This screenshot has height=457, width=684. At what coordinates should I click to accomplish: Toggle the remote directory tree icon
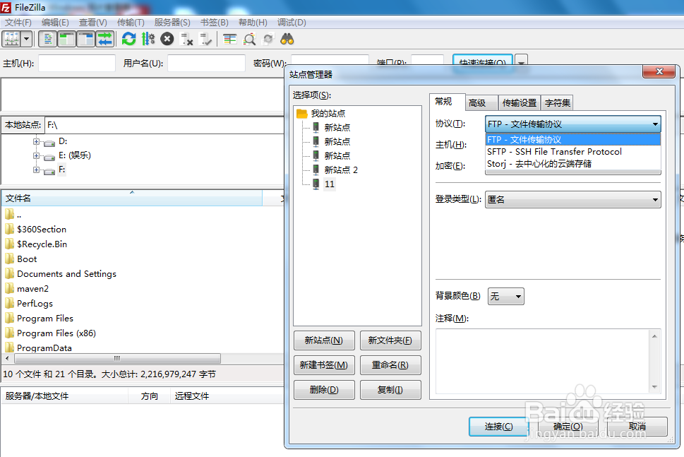(x=86, y=40)
